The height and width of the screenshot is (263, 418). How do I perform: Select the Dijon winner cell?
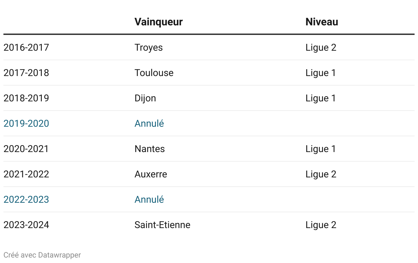click(145, 98)
